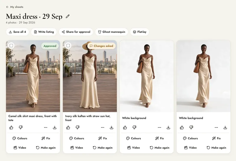The image size is (236, 161).
Task: Make again the Camel silk photo
Action: pos(46,148)
